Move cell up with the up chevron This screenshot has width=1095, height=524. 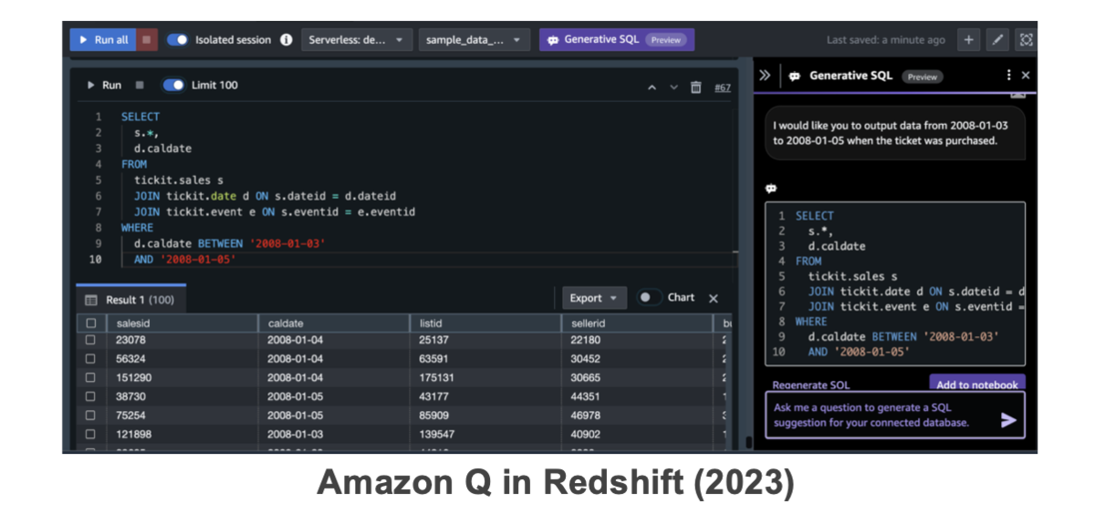652,87
